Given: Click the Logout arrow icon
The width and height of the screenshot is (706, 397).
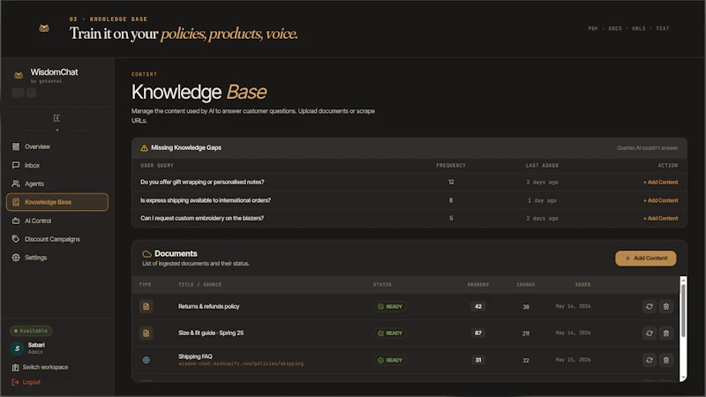Looking at the screenshot, I should pyautogui.click(x=15, y=382).
